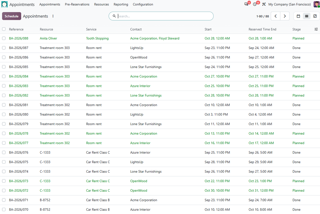Viewport: 320px width, 214px height.
Task: Switch to list view
Action: pos(306,16)
